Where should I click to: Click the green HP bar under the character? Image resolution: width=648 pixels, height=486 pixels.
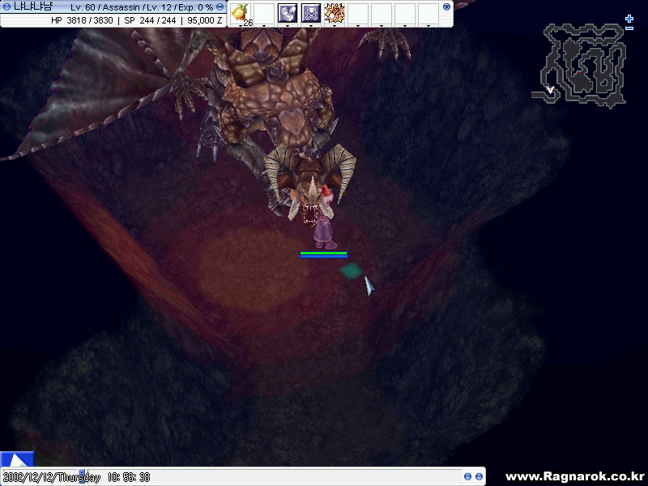tap(323, 253)
